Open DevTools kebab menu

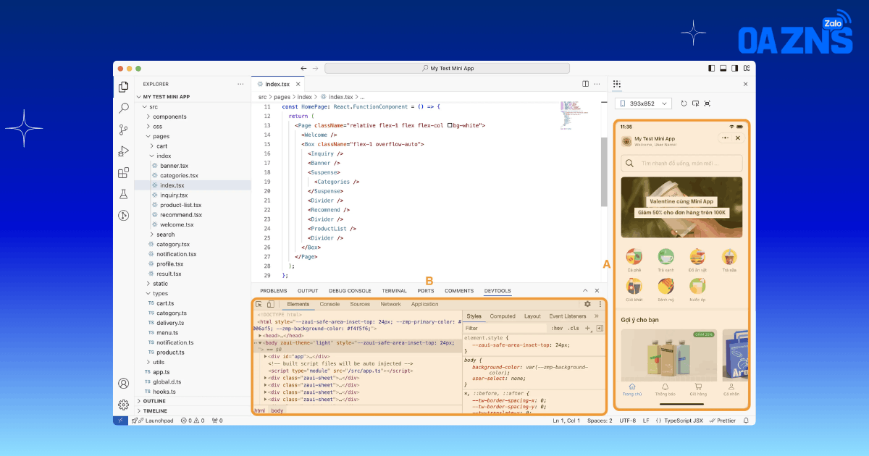point(600,305)
